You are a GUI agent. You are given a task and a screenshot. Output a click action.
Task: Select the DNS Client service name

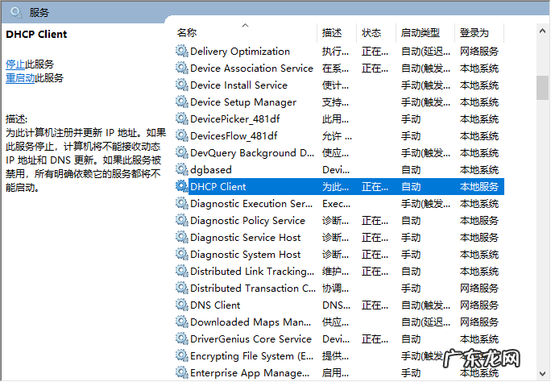click(x=215, y=305)
